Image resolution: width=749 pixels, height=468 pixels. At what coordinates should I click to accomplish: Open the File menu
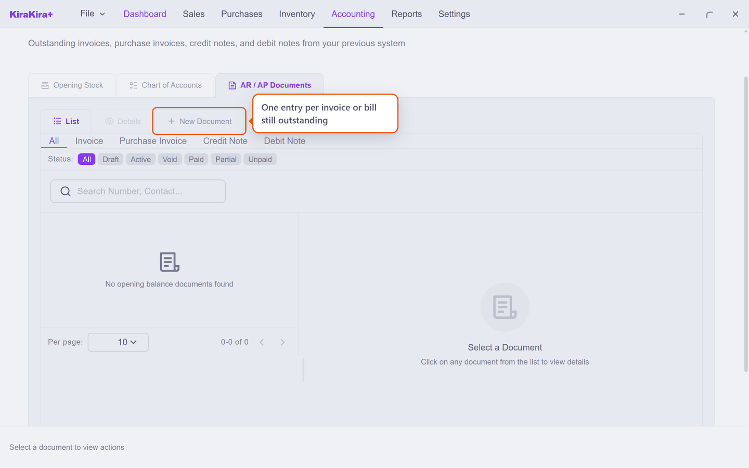point(93,14)
